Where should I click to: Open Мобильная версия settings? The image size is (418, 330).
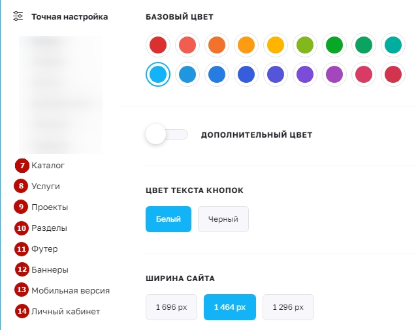click(x=71, y=291)
